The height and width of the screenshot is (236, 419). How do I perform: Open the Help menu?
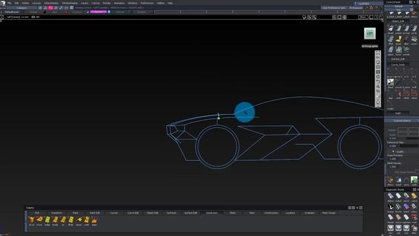[x=170, y=3]
